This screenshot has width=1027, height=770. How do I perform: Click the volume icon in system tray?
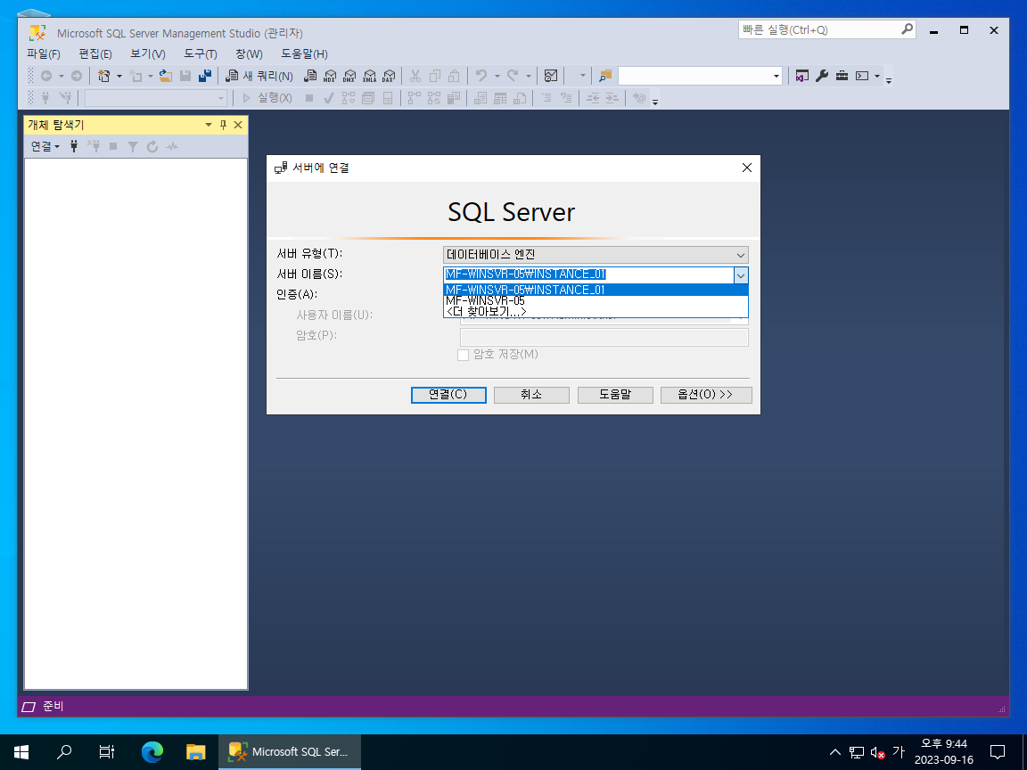click(x=877, y=753)
